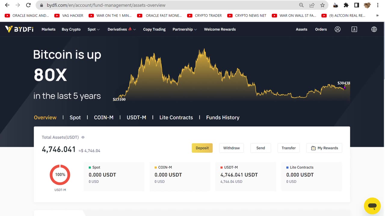The height and width of the screenshot is (216, 385).
Task: Open the language globe icon
Action: (x=374, y=29)
